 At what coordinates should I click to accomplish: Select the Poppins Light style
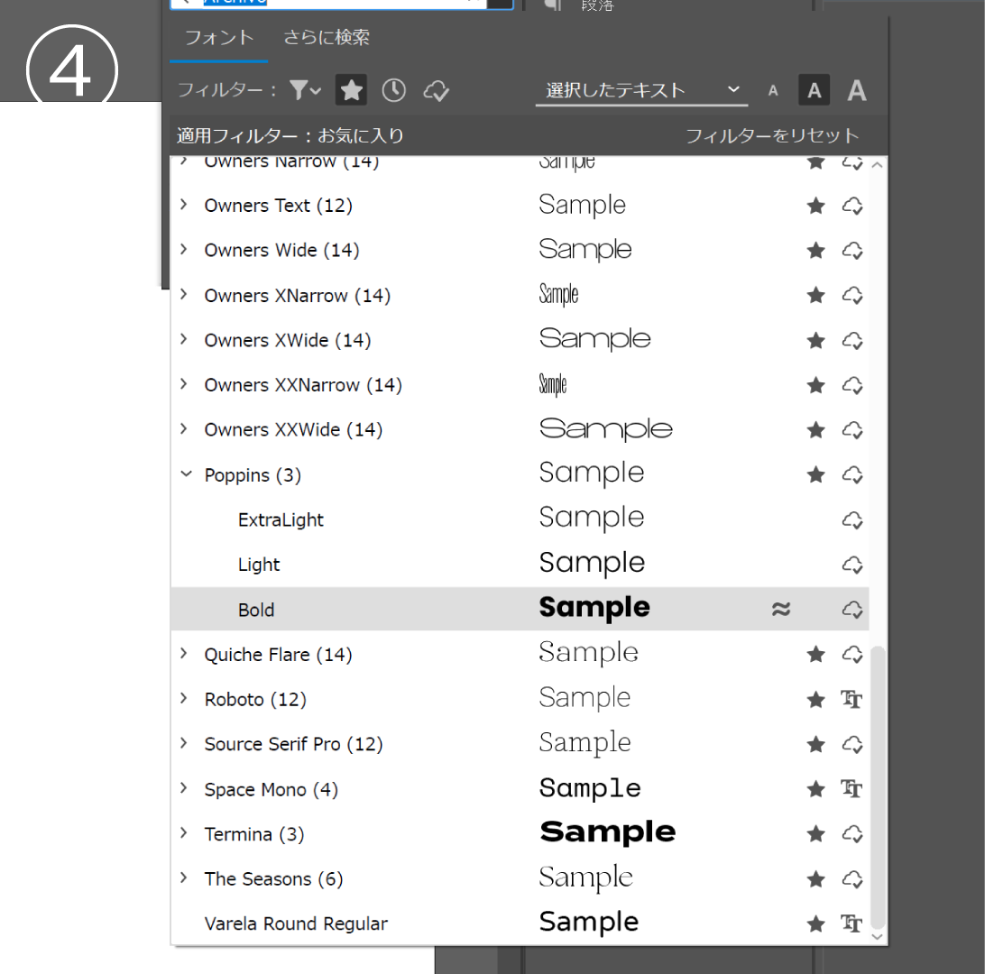520,564
